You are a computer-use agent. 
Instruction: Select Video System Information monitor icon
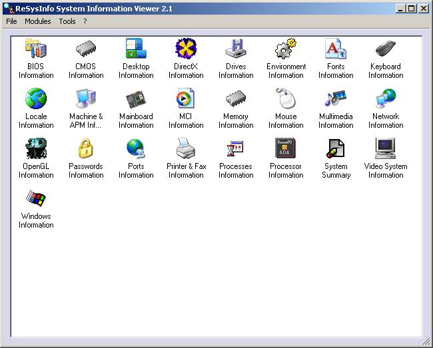point(386,148)
